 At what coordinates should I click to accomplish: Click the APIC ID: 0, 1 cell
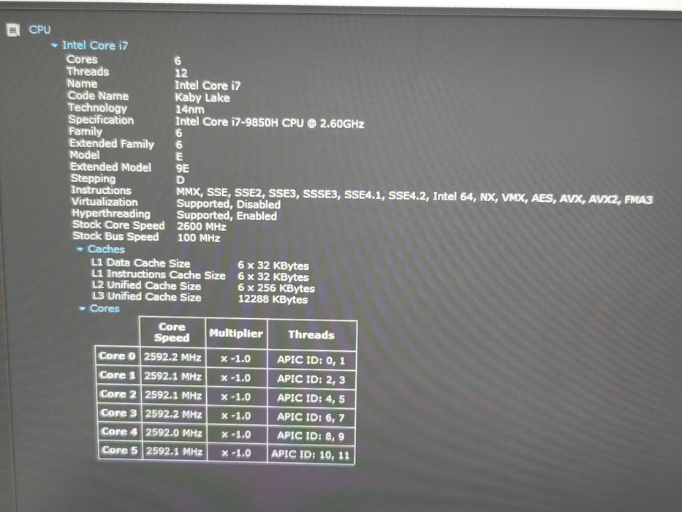click(311, 360)
